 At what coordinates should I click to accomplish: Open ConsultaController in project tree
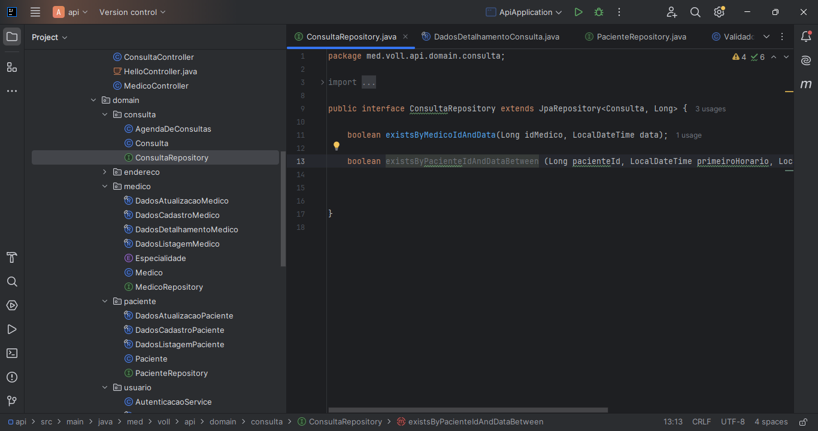tap(159, 57)
